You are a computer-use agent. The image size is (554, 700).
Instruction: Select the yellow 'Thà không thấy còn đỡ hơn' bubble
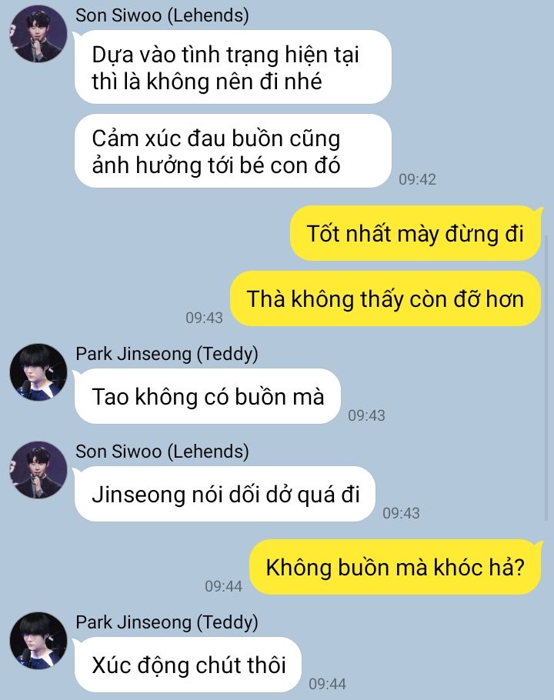(x=385, y=298)
